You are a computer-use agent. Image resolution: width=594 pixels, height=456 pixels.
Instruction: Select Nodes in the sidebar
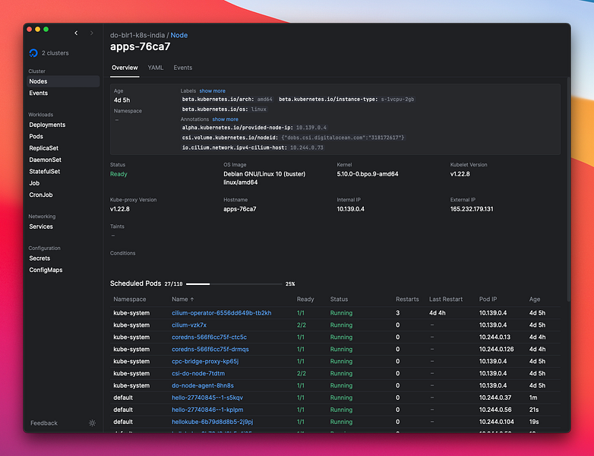63,81
